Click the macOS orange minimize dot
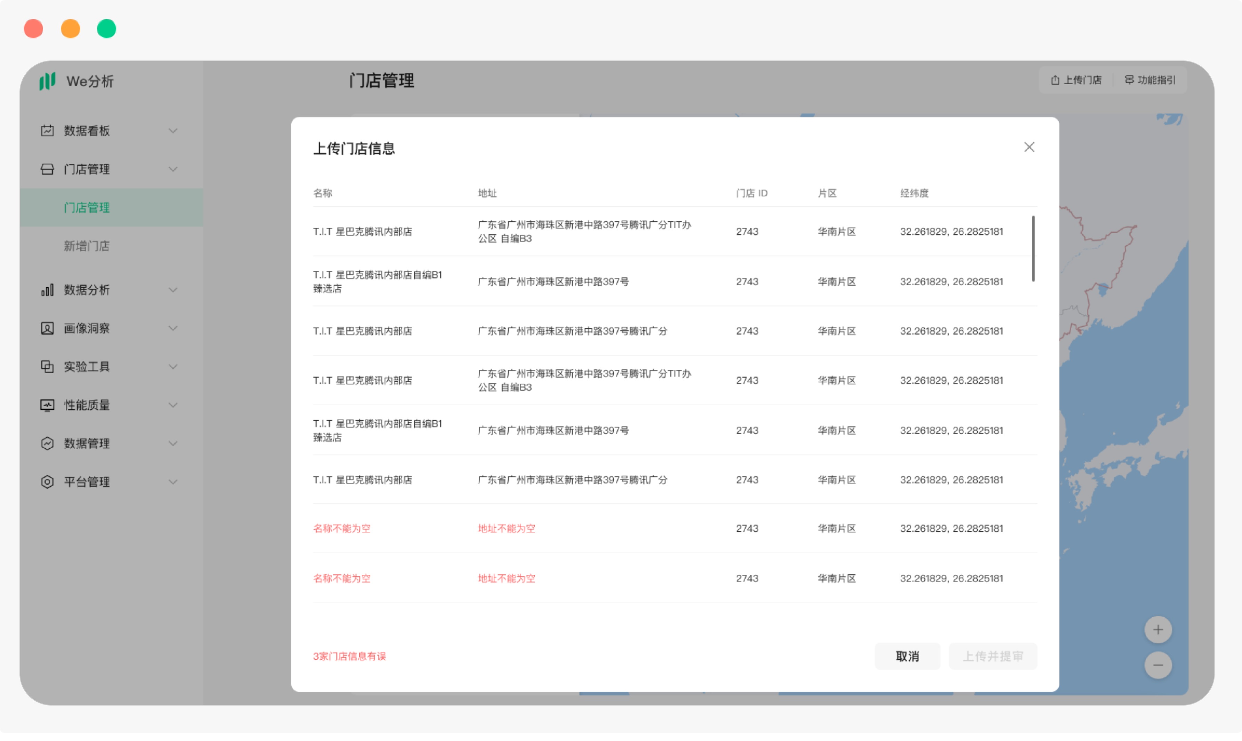The height and width of the screenshot is (741, 1242). point(71,28)
